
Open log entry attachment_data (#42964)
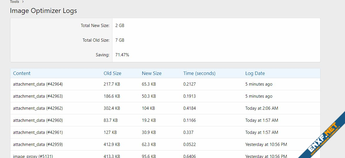coord(38,84)
